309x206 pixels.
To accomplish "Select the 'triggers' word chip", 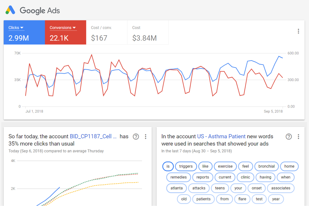I will [186, 166].
